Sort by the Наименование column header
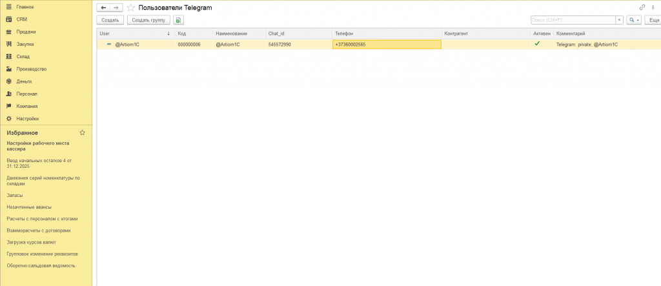Screen dimensions: 661x286 [x=239, y=34]
